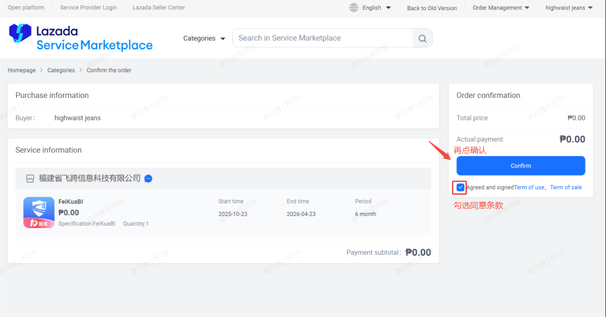Screen dimensions: 606x317
Task: Go to Service Provider Login
Action: pos(88,8)
